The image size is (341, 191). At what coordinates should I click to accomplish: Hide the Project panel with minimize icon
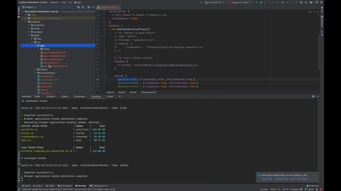coord(93,7)
